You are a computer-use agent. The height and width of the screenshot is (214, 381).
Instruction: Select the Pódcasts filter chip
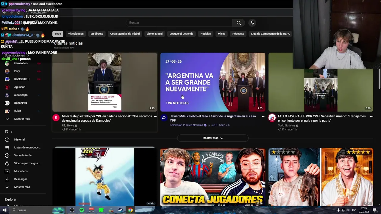238,34
